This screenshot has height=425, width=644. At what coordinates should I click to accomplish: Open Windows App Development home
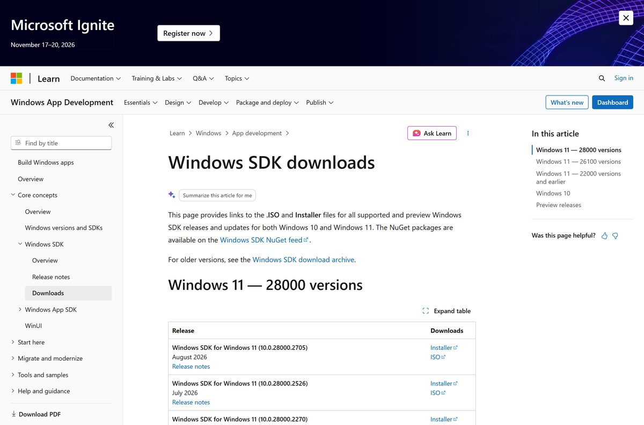(x=62, y=102)
